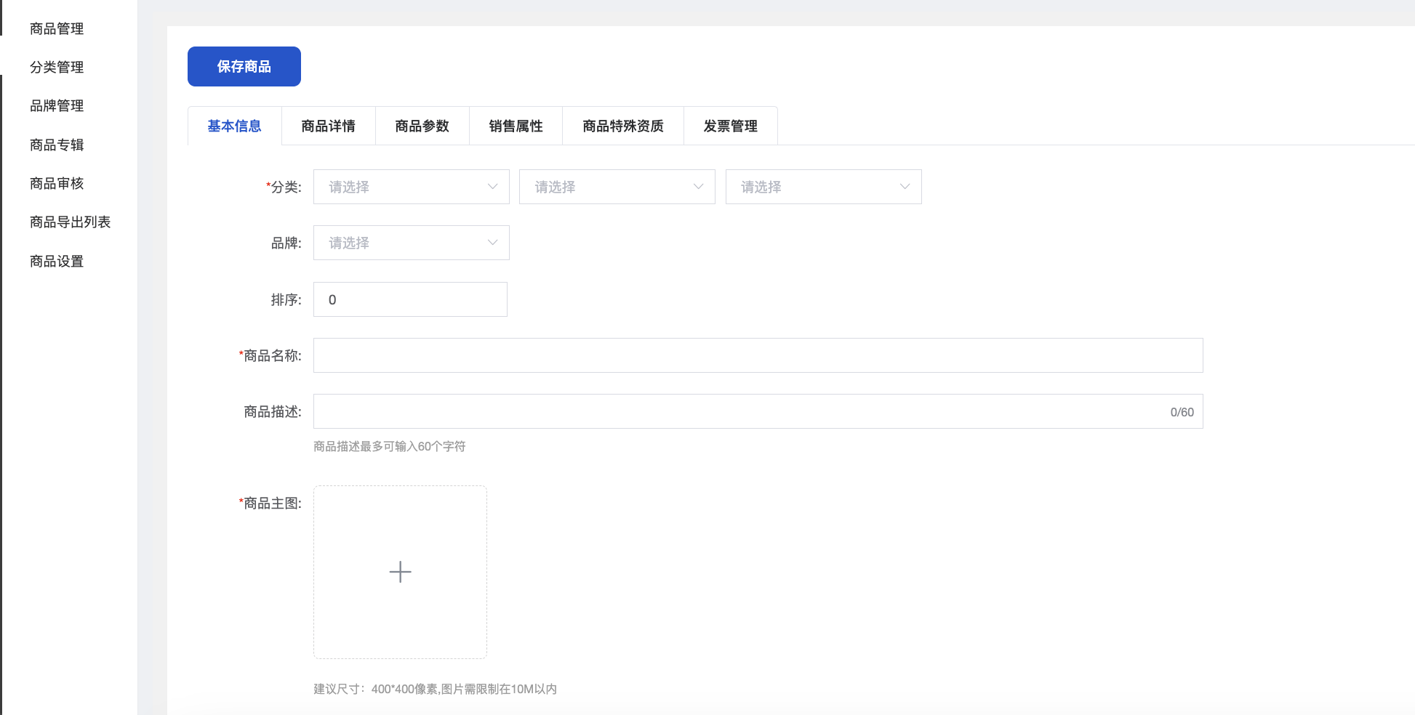Expand the third 分类 dropdown
1415x715 pixels.
coord(823,187)
